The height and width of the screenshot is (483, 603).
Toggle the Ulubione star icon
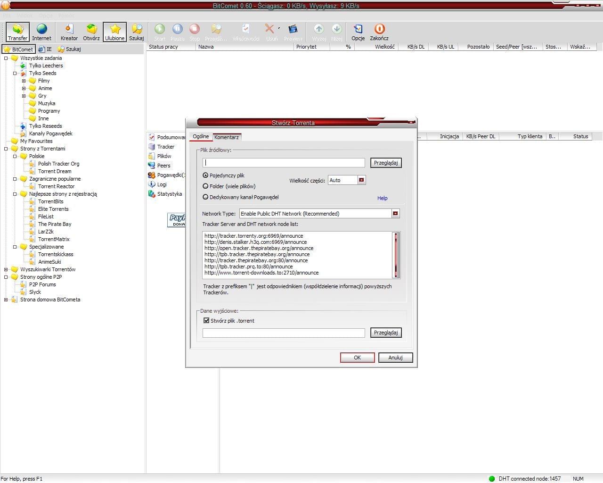(115, 32)
